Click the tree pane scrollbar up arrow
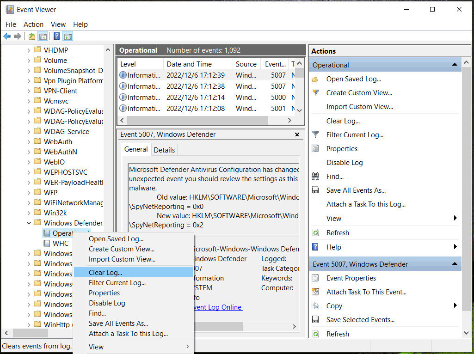This screenshot has height=354, width=474. point(108,50)
